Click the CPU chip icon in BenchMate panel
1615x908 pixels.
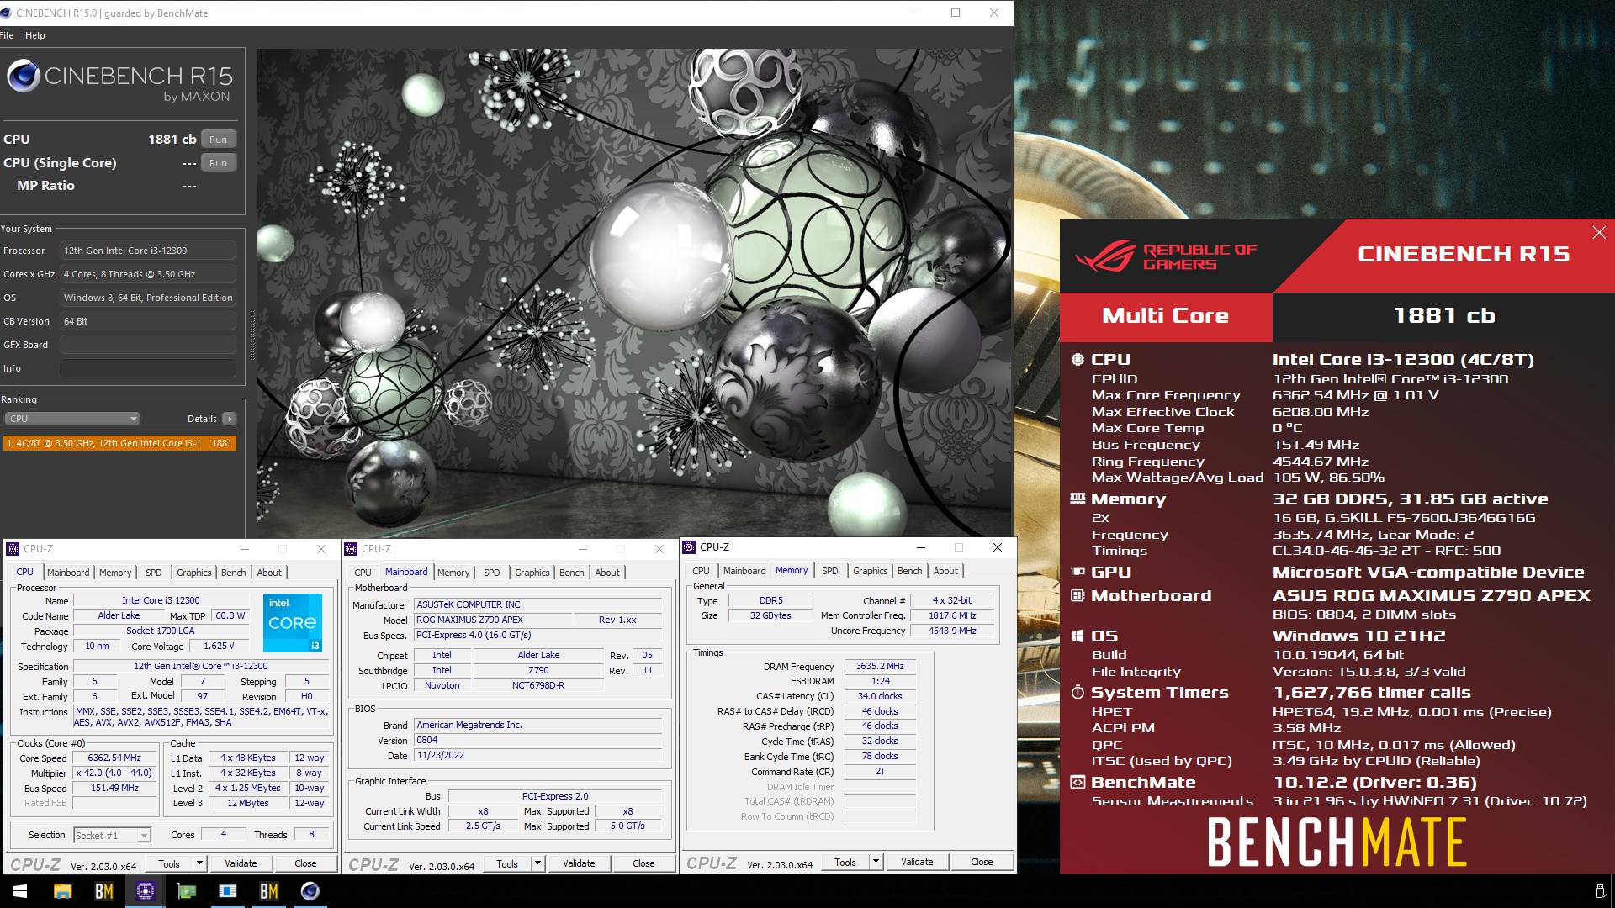coord(1078,359)
